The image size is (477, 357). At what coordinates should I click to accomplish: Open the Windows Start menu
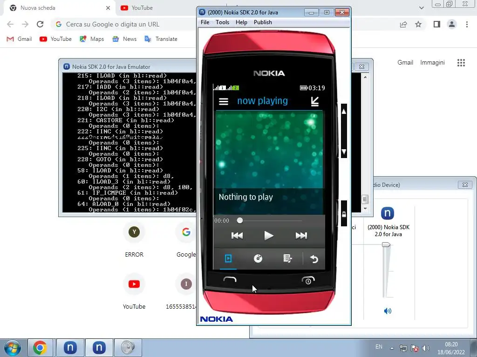pos(12,348)
